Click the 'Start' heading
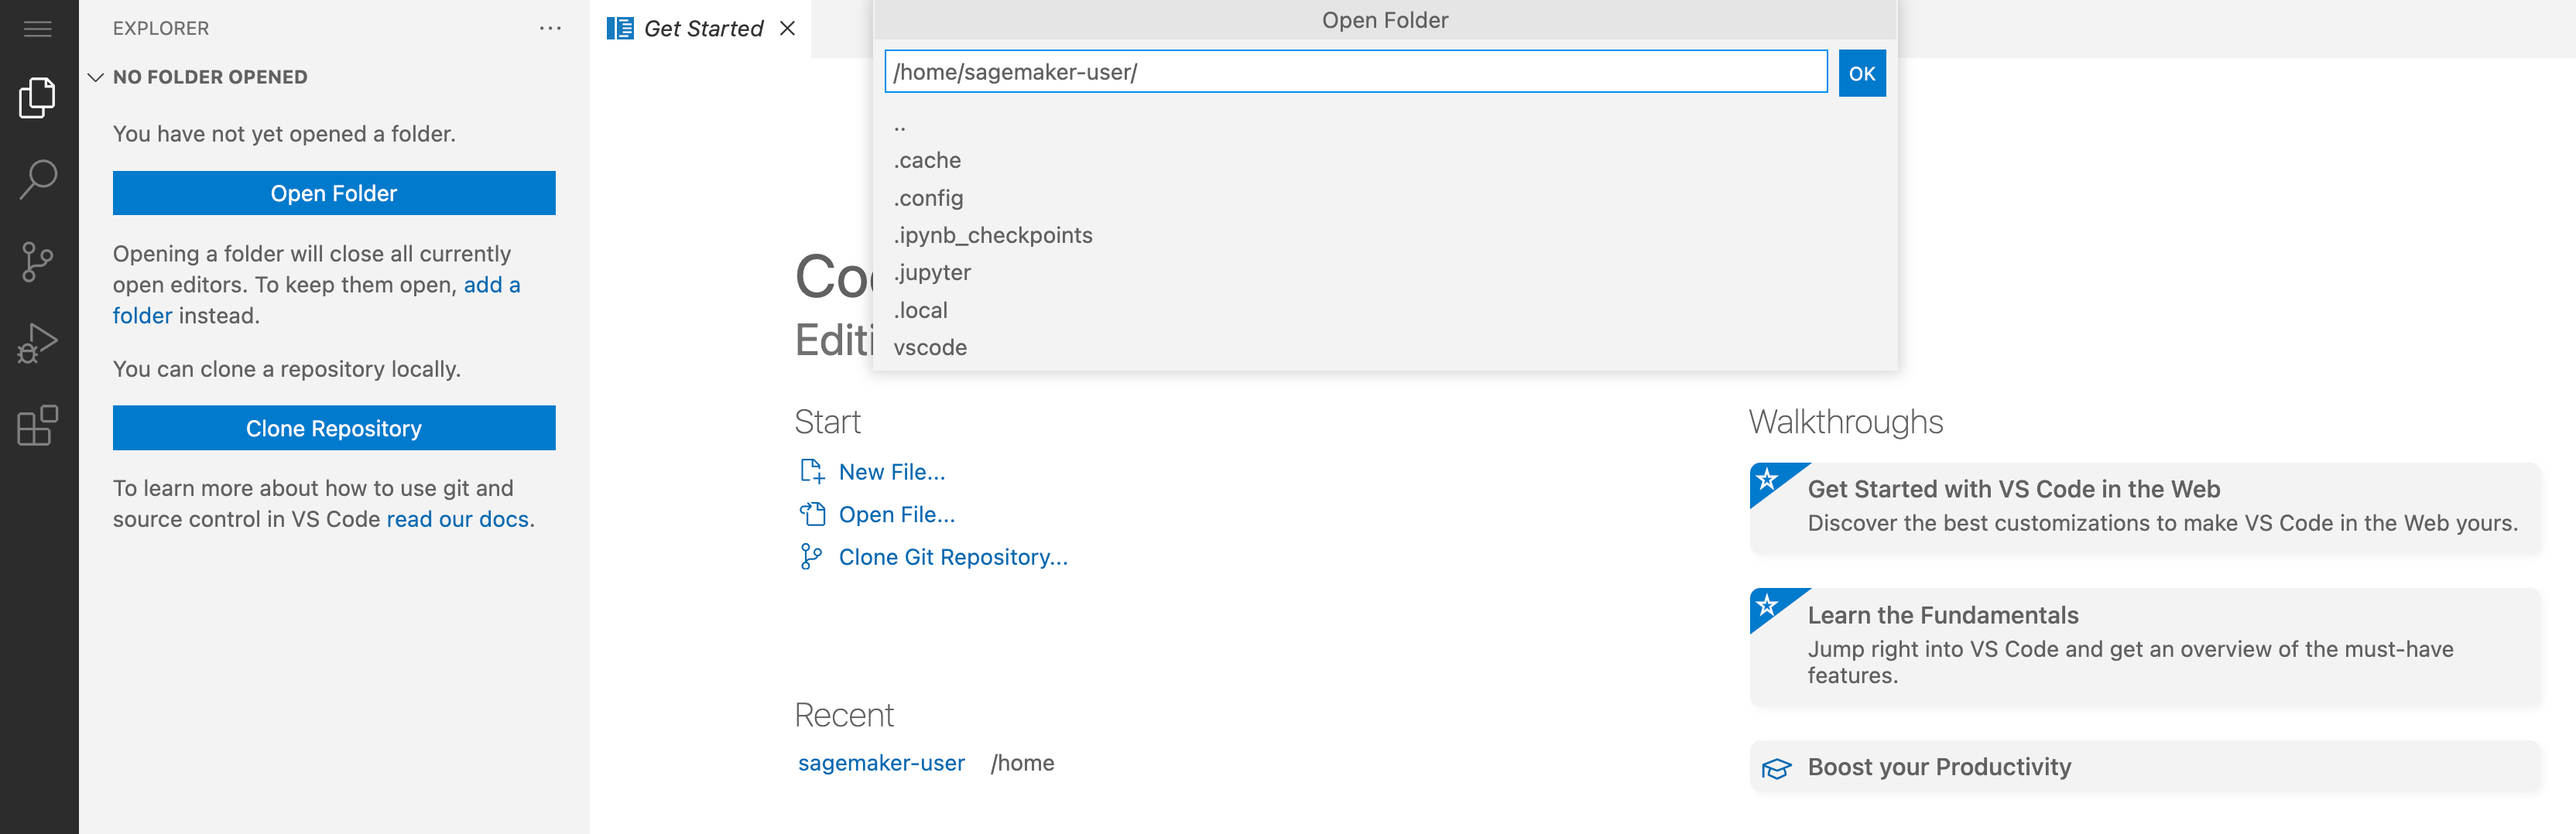The height and width of the screenshot is (834, 2576). (828, 422)
